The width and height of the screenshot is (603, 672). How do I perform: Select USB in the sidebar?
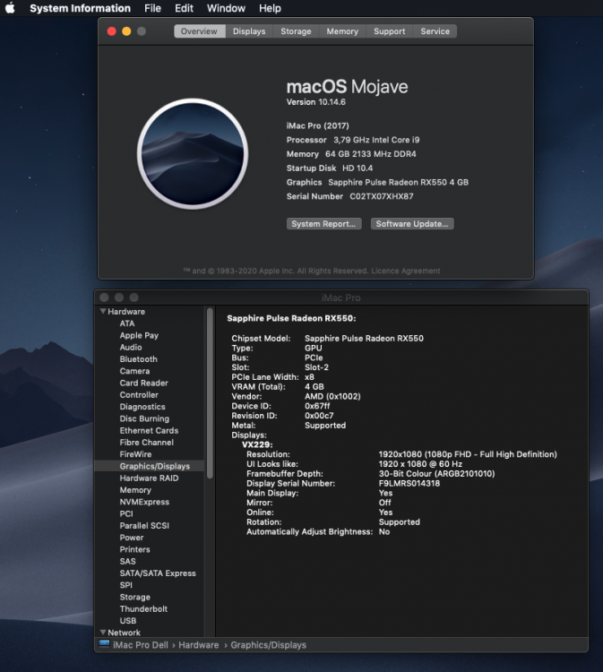coord(128,621)
